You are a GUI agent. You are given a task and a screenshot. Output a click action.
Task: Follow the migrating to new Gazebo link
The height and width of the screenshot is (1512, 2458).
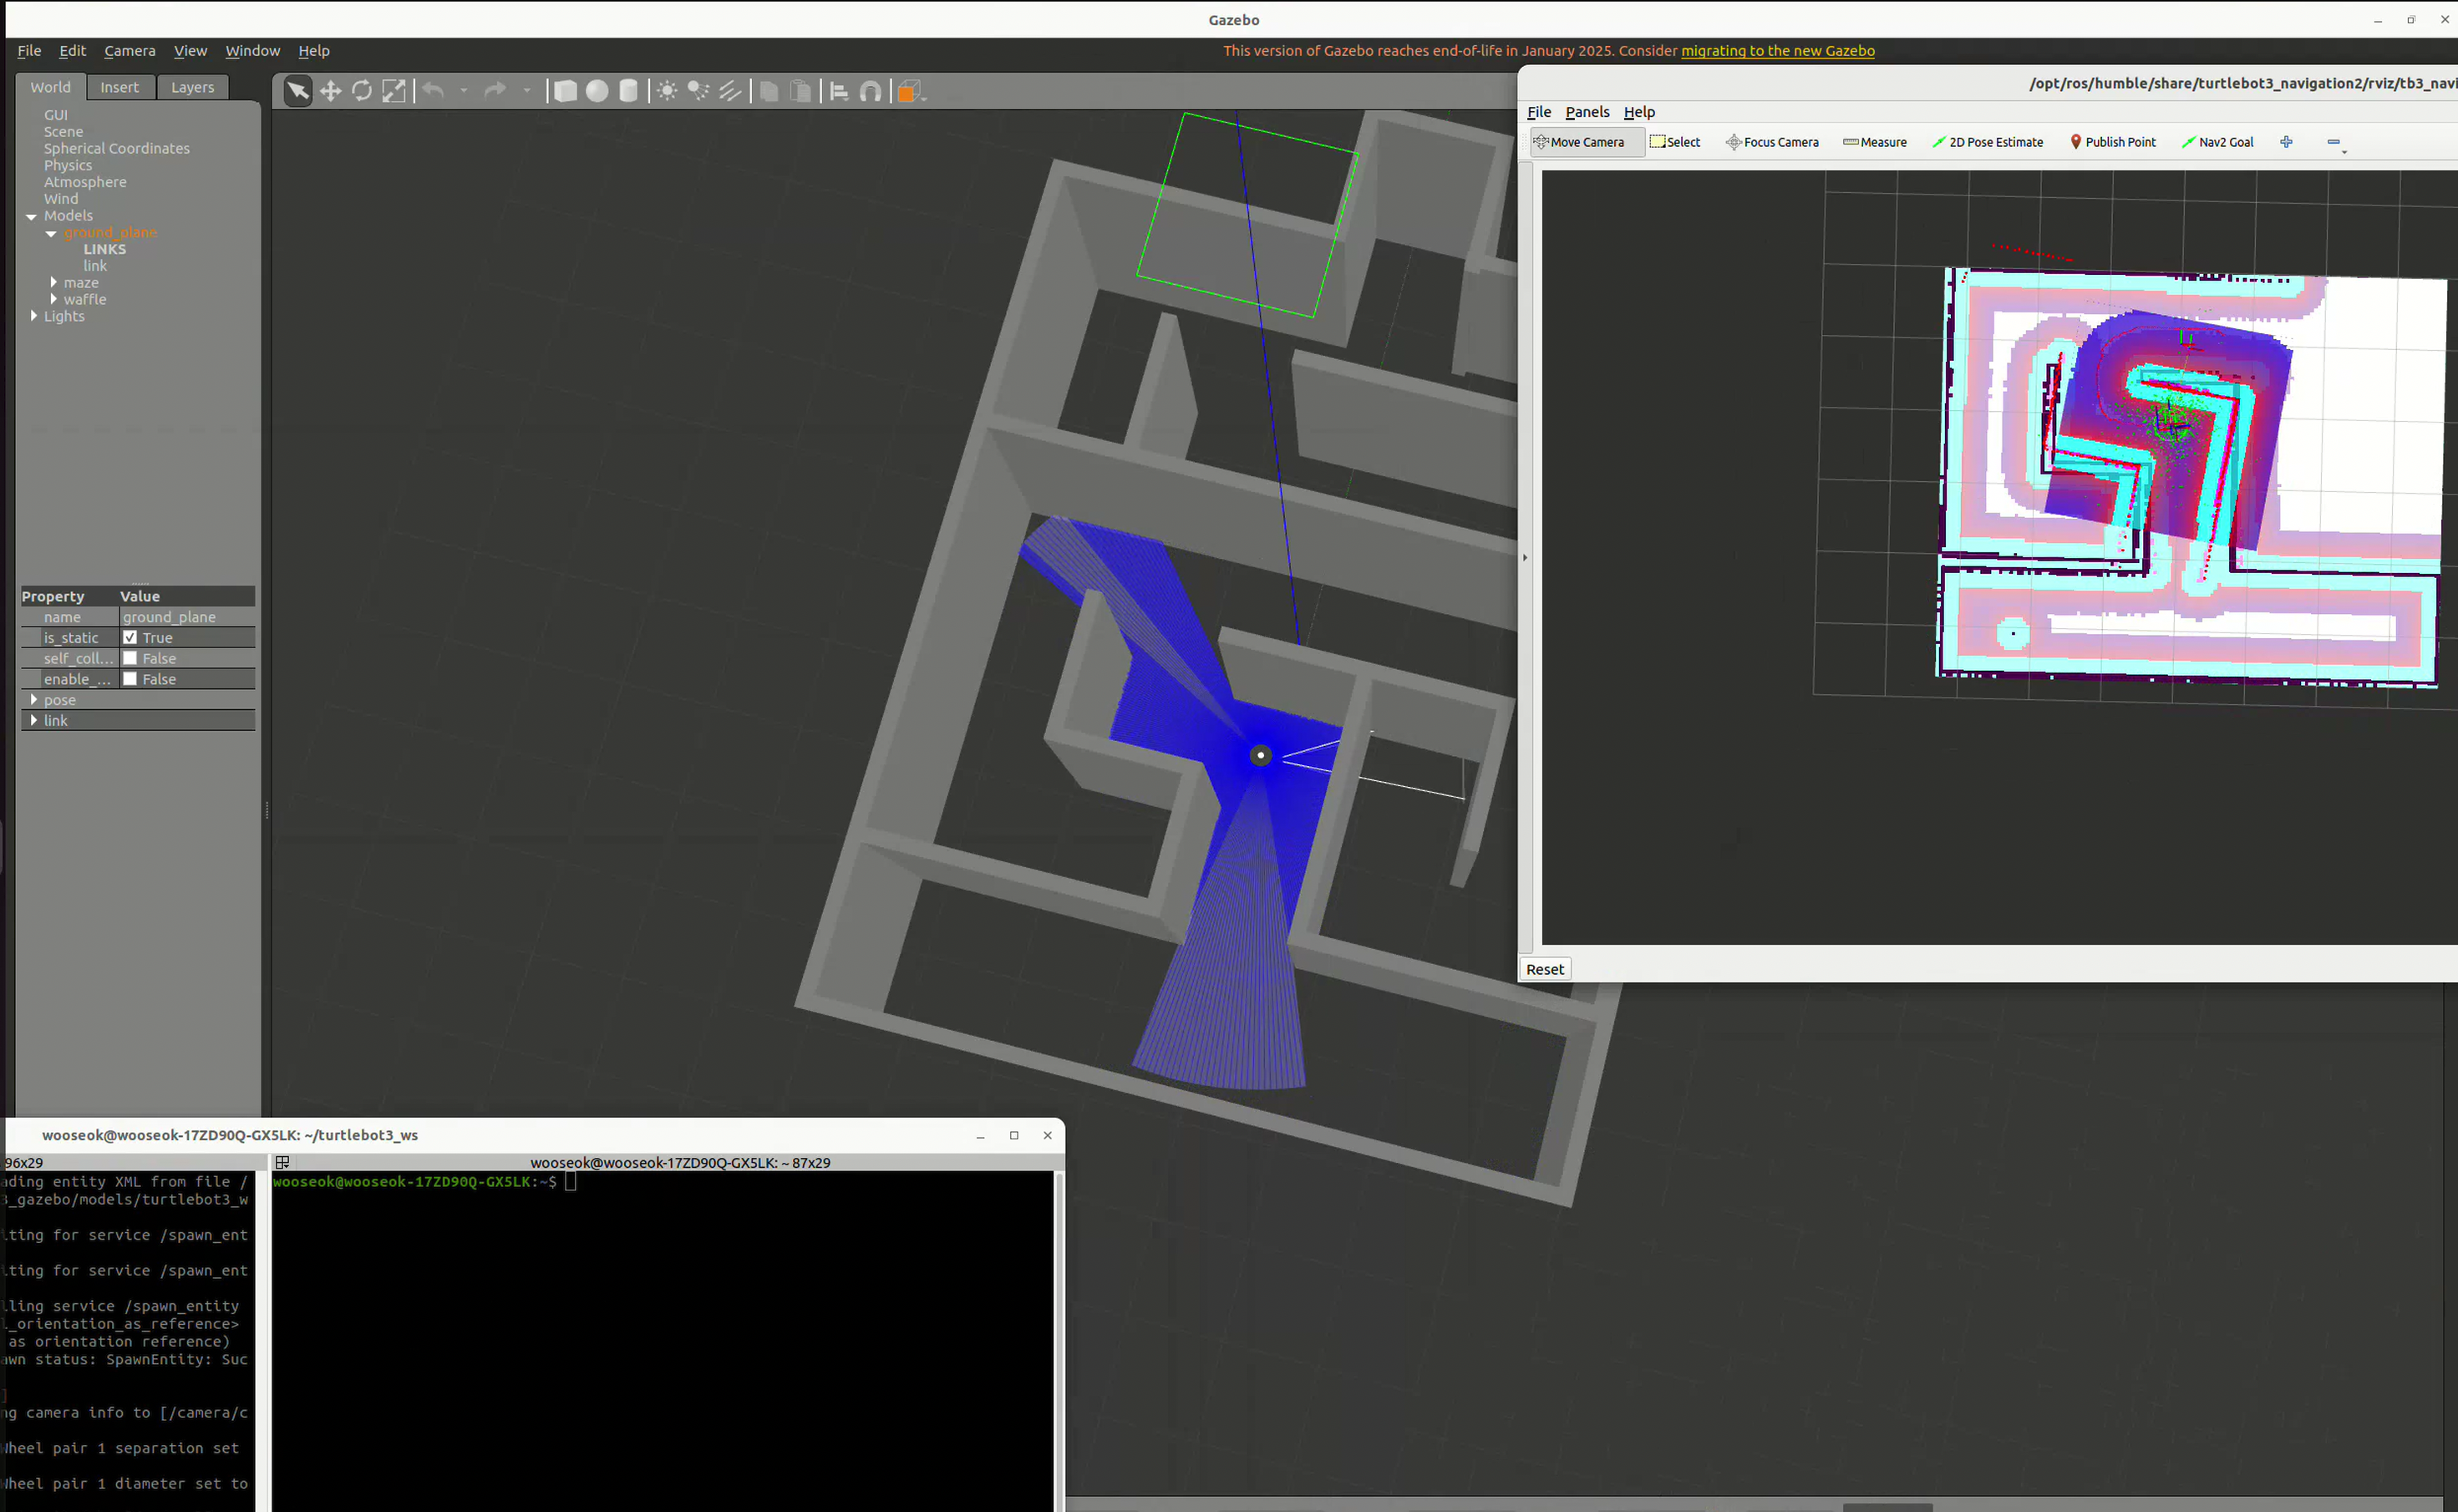pyautogui.click(x=1778, y=51)
